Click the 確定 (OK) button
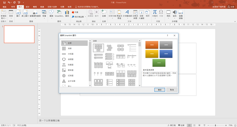Screen dimensions: 237x127 point(160,89)
